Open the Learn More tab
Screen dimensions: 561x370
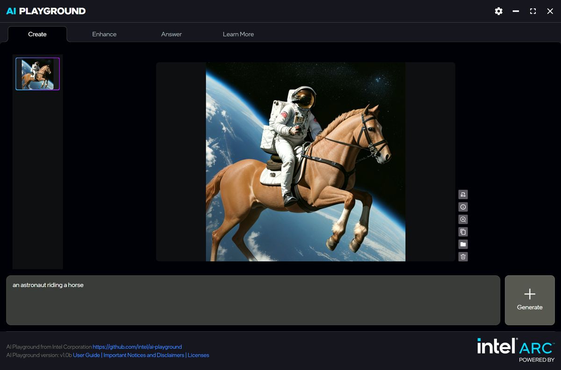[x=238, y=34]
